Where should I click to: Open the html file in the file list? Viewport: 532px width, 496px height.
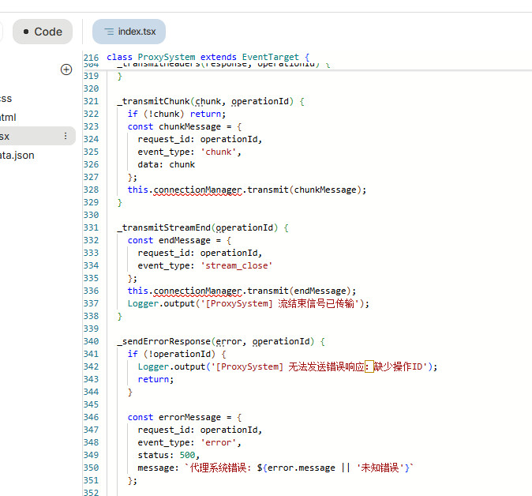[8, 118]
